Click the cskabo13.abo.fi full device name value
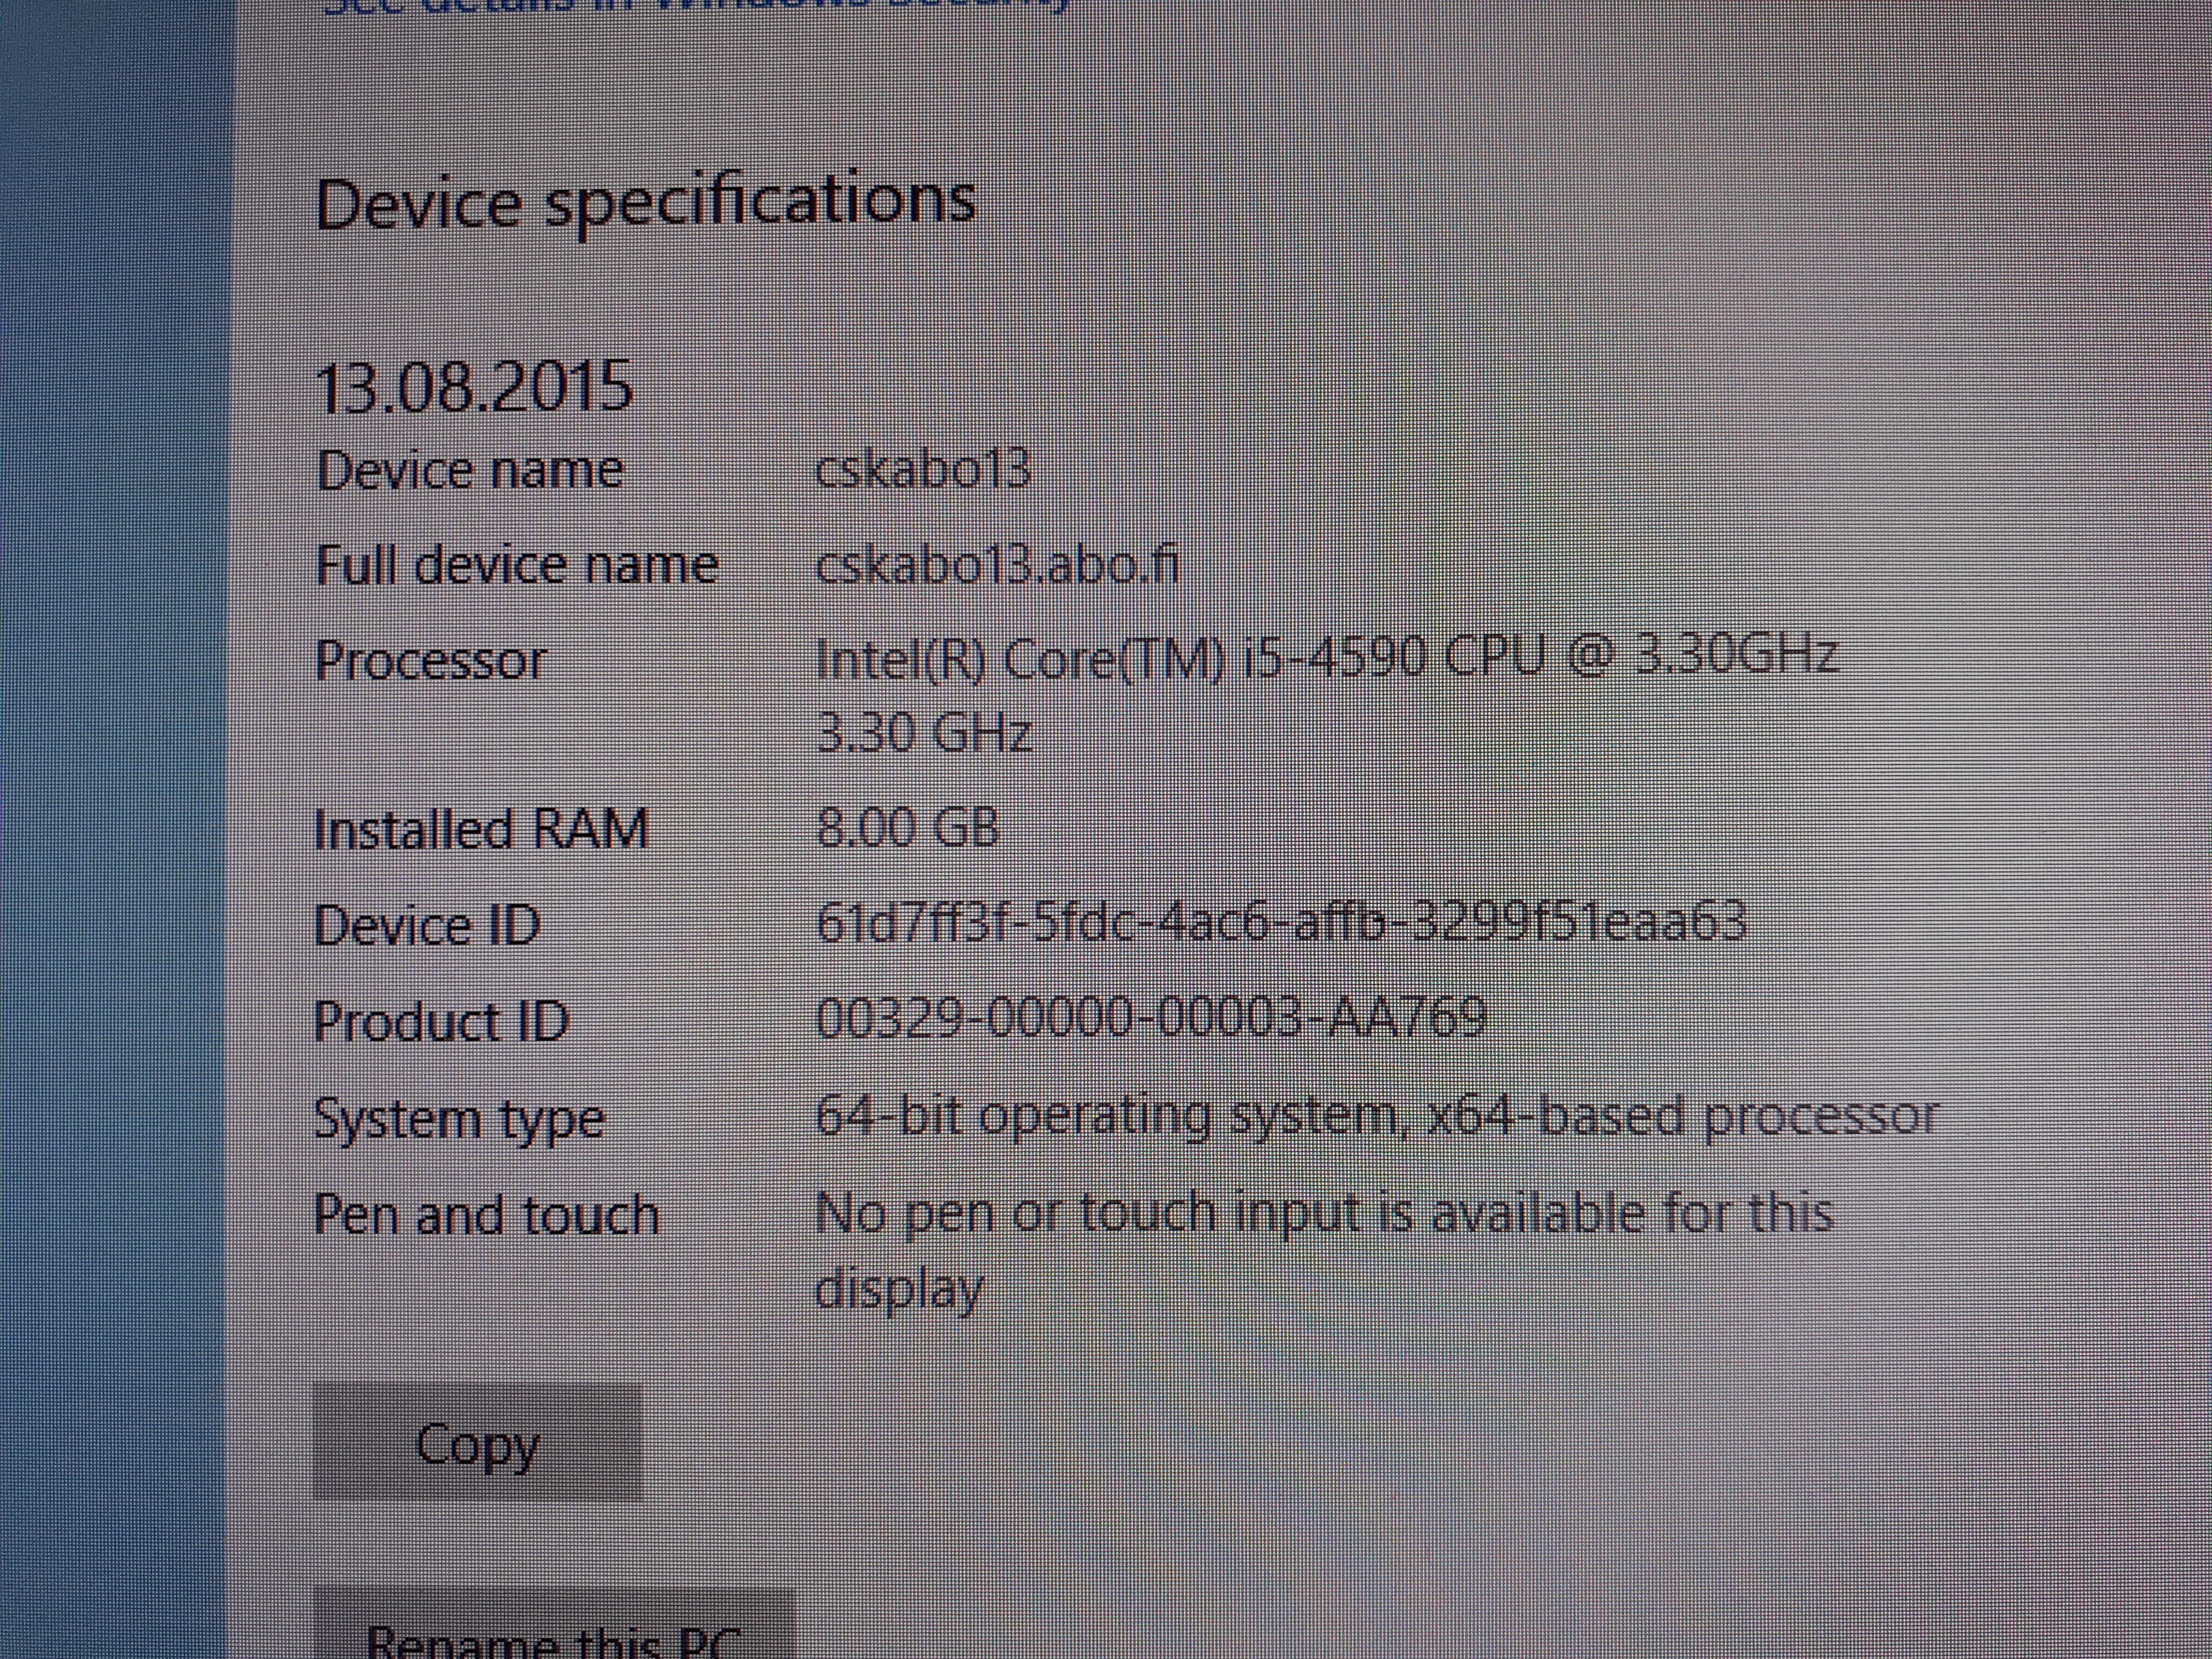The image size is (2212, 1659). (x=998, y=564)
